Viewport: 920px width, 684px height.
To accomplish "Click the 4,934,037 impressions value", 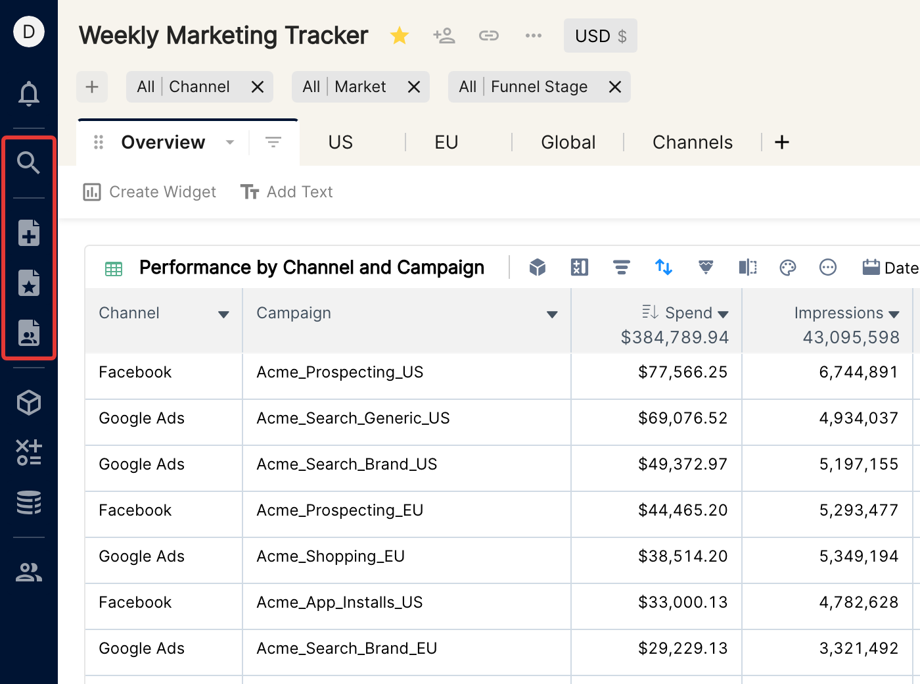I will pos(858,418).
